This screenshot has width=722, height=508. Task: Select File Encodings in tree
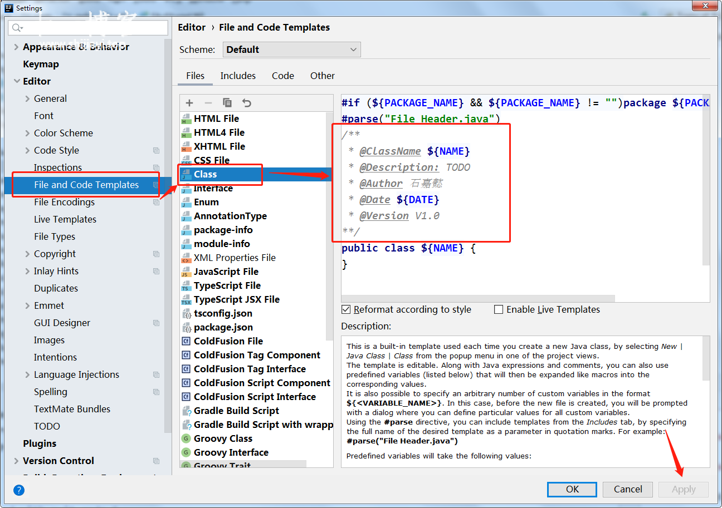[x=64, y=202]
